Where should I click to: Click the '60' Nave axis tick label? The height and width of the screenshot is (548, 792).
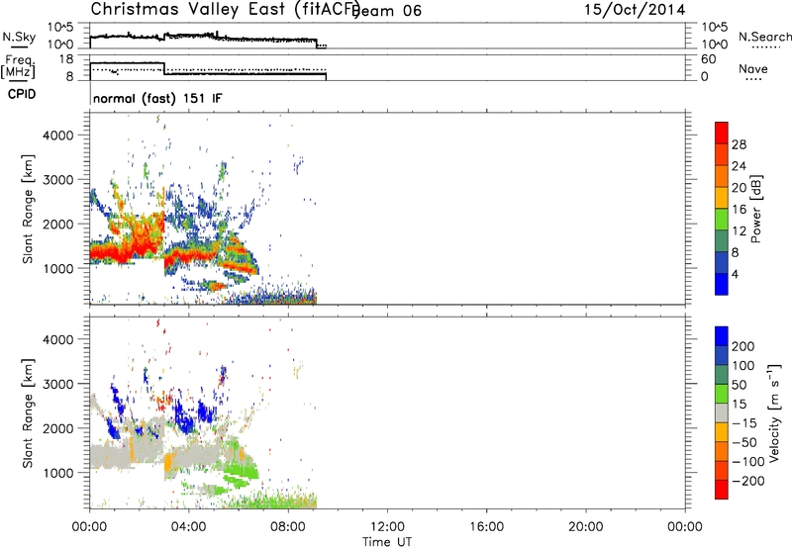tap(709, 59)
